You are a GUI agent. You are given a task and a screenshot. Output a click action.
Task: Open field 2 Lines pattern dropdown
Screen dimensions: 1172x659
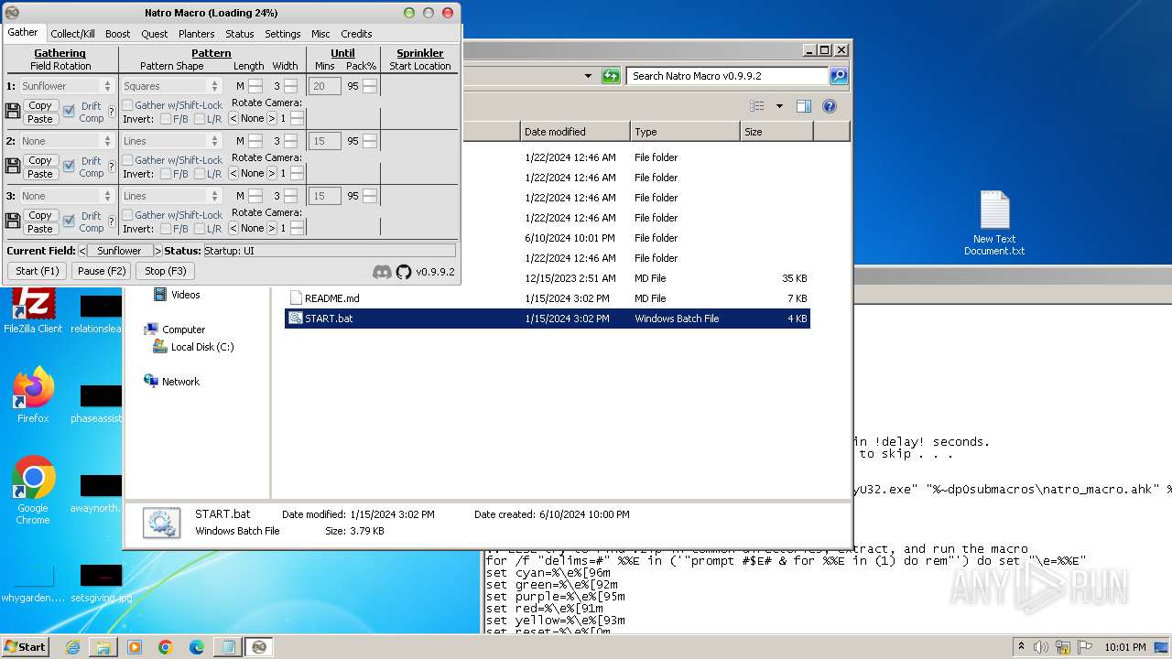(171, 141)
